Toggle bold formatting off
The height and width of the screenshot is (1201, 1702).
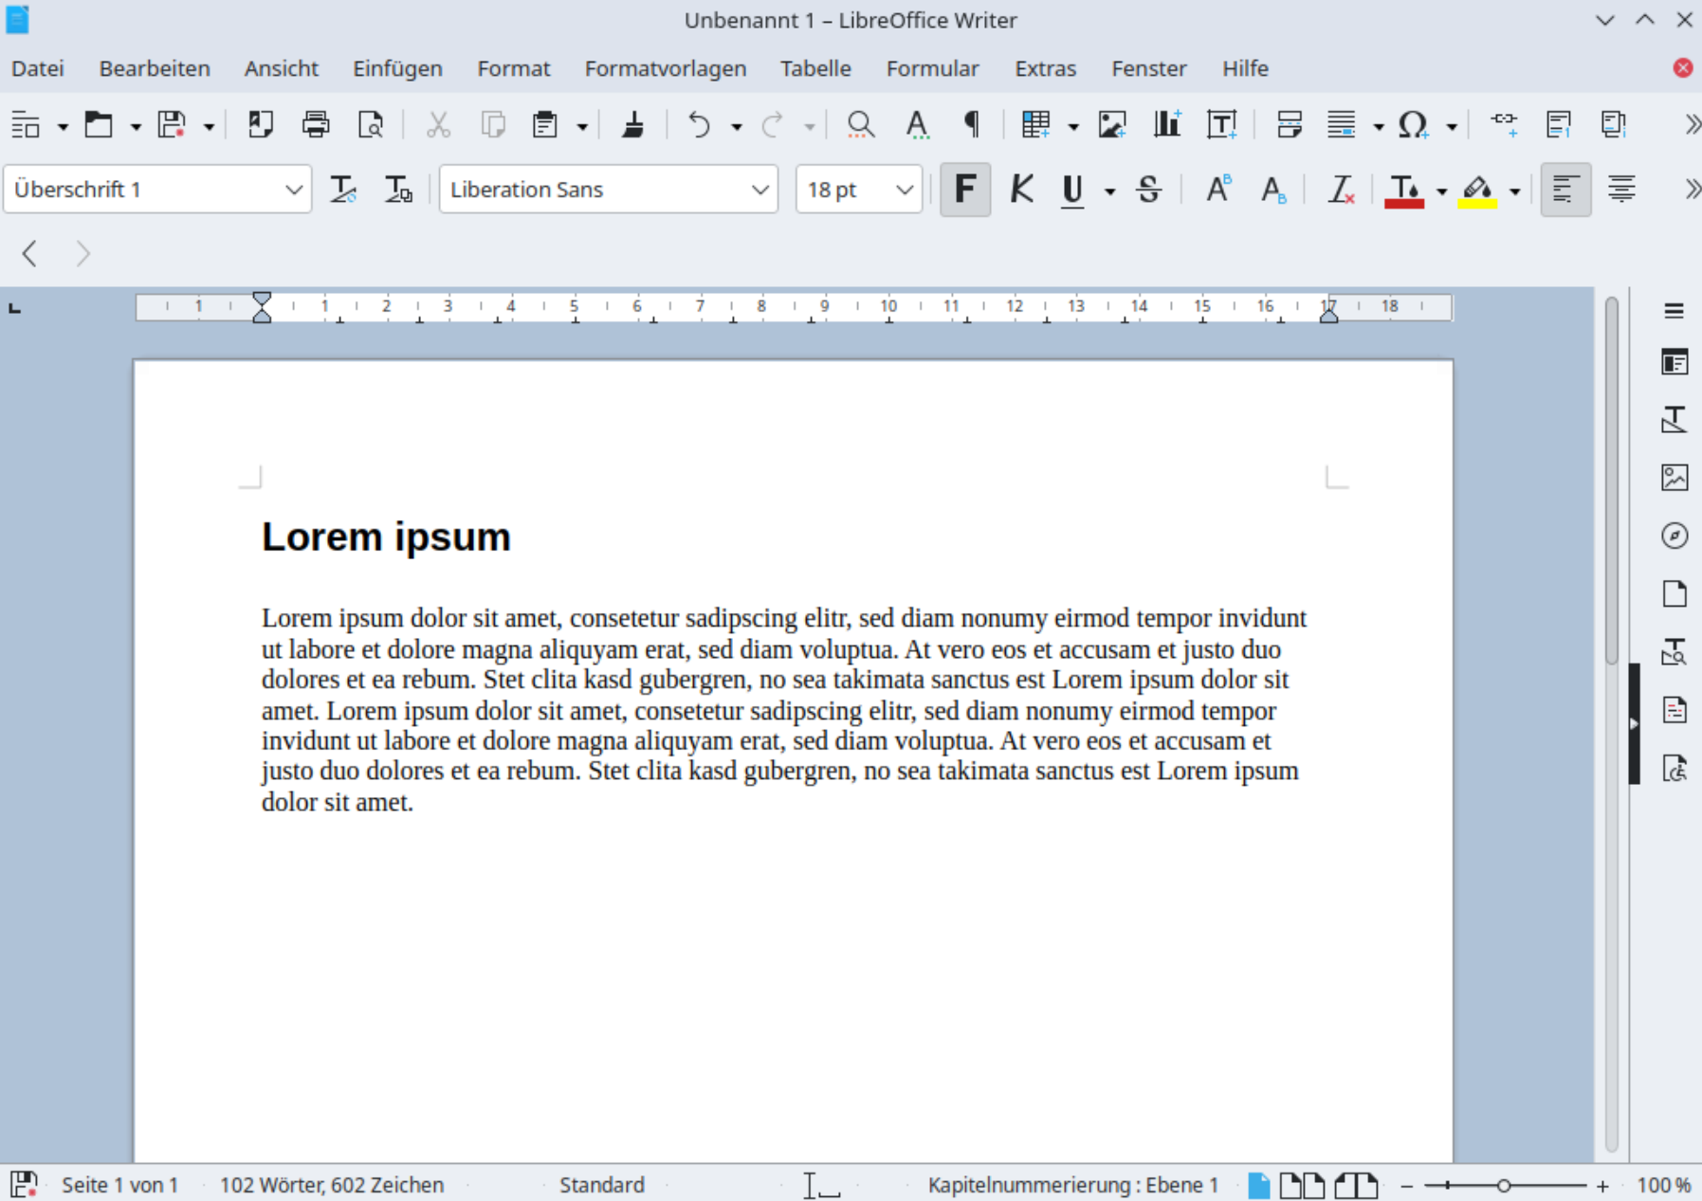tap(964, 190)
